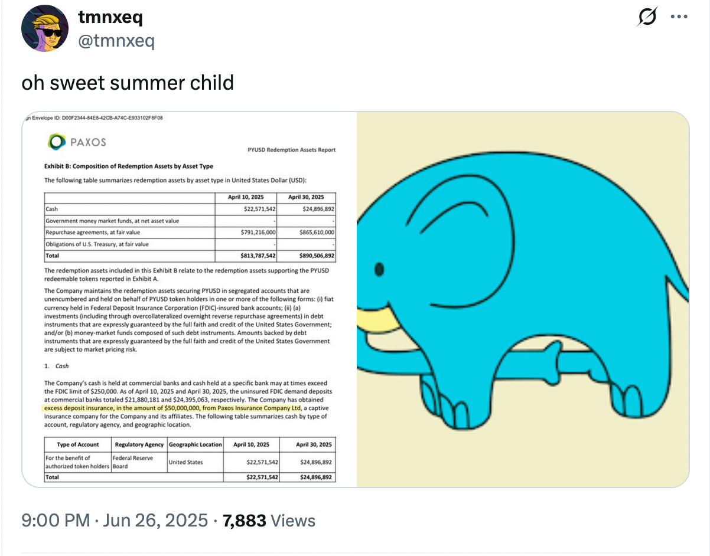Click the PYUSD Redemption Assets Report title
The width and height of the screenshot is (710, 556).
[x=292, y=150]
